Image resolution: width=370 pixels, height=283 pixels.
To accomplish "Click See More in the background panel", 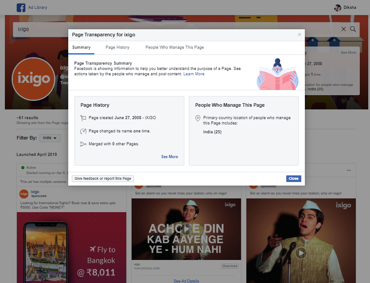I will pyautogui.click(x=348, y=52).
